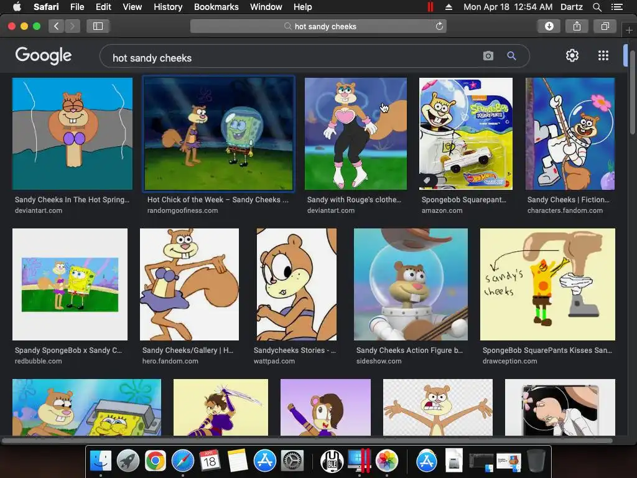Open Calendar showing 18 in Dock
Screen dimensions: 637x478
point(210,461)
